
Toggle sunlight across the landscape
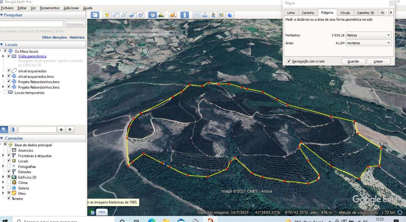(x=161, y=15)
